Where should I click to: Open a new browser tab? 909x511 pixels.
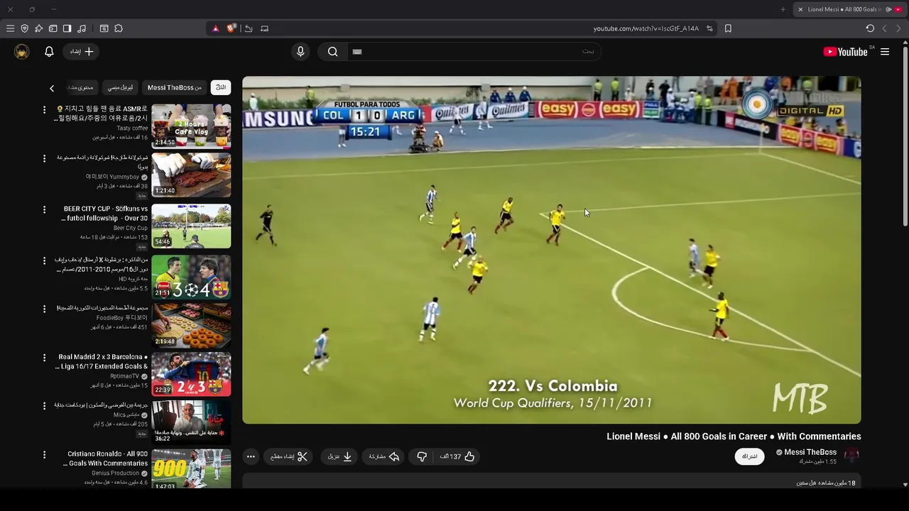783,9
